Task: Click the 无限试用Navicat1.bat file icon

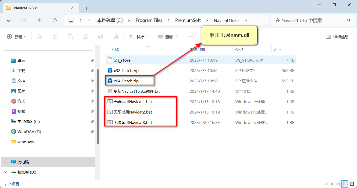Action: pyautogui.click(x=110, y=102)
